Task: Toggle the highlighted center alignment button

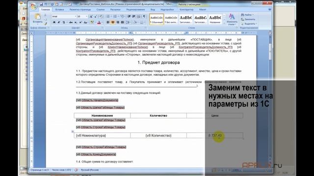Action: click(x=113, y=22)
